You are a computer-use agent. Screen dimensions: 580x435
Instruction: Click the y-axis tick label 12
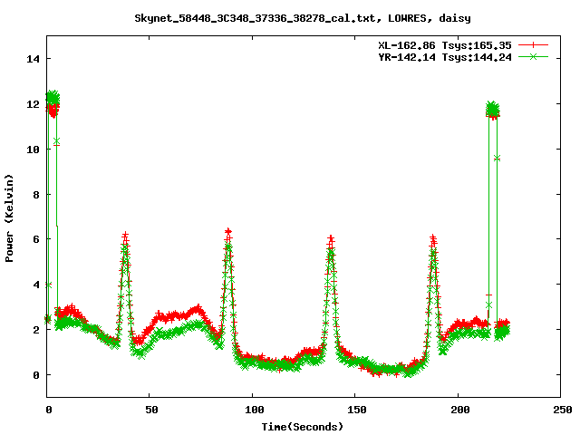33,104
